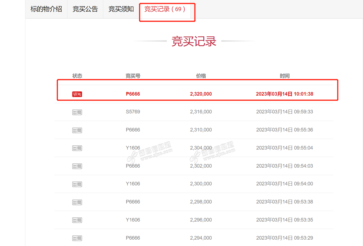This screenshot has height=246, width=363.
Task: Click the 状态 column header
Action: coord(77,76)
